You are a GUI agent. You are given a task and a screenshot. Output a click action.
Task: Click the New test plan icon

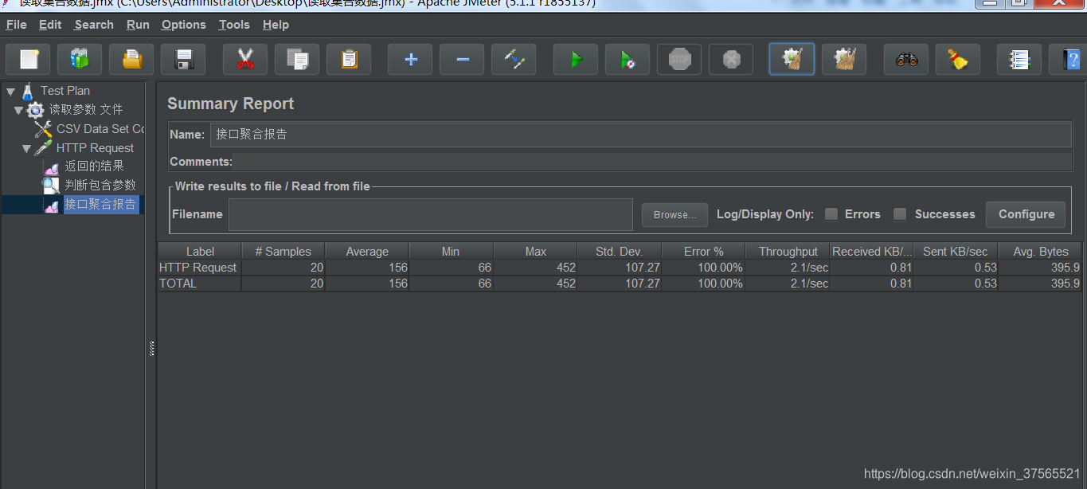(28, 59)
